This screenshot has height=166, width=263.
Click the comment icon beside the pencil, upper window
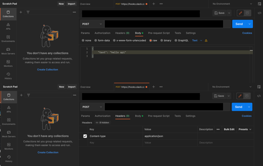point(247,13)
